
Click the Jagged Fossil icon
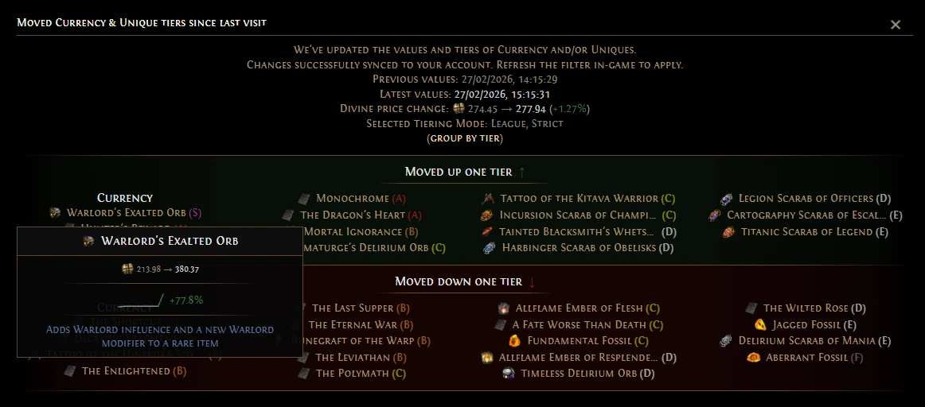759,325
